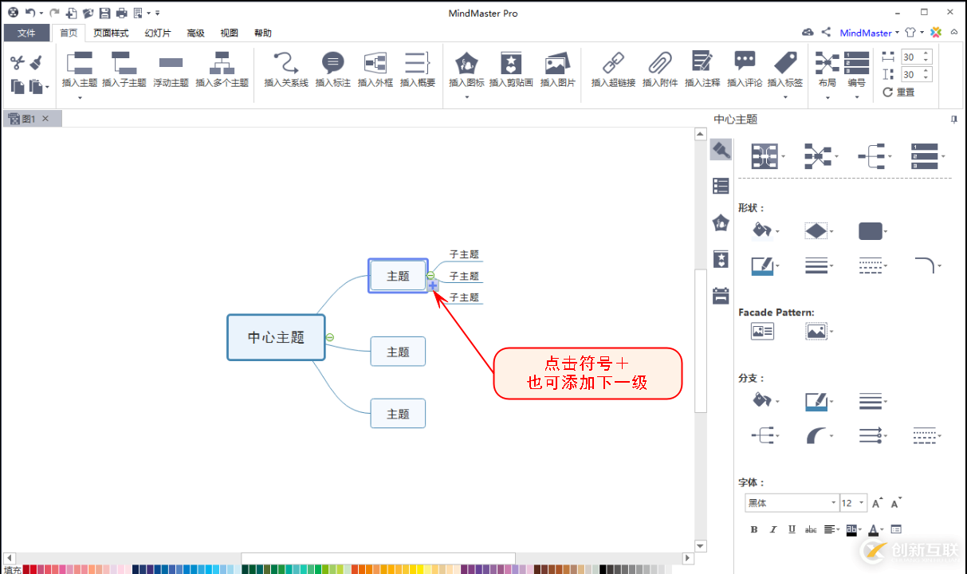The height and width of the screenshot is (574, 967).
Task: Collapse the selected 主题 subtopics minus toggle
Action: click(430, 276)
